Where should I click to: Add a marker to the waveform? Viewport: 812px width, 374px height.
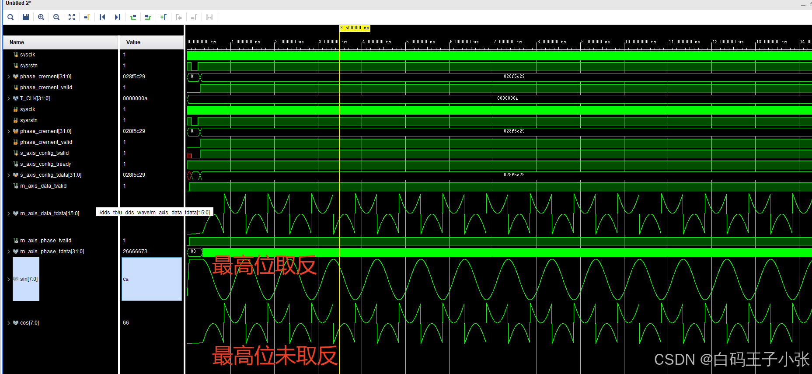pos(164,17)
